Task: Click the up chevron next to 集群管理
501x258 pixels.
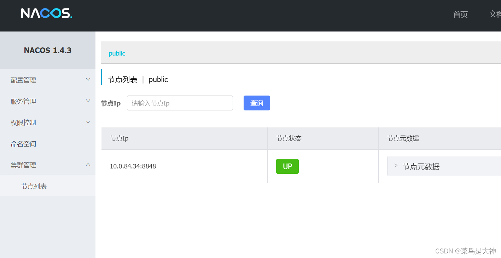Action: (x=88, y=165)
